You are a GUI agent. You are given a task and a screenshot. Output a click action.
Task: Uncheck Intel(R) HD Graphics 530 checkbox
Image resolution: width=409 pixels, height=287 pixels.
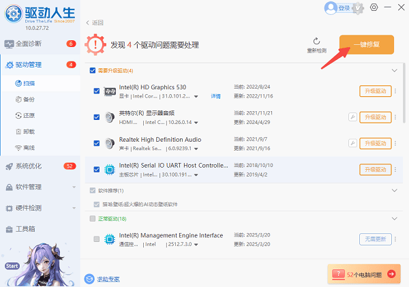click(96, 91)
